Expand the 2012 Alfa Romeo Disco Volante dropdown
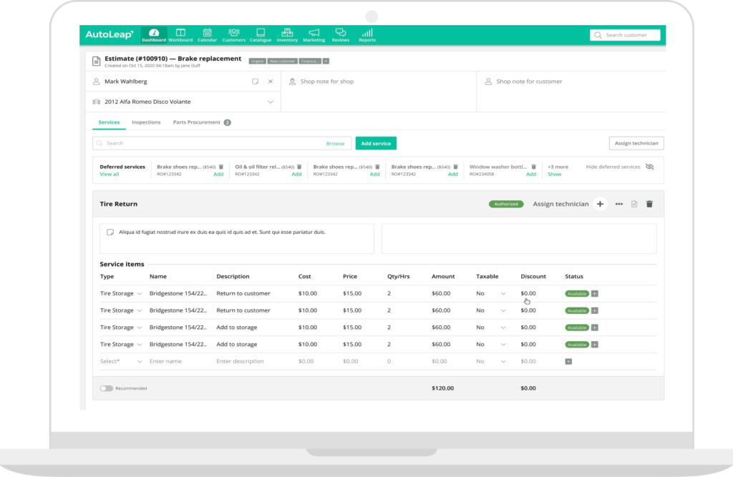 click(270, 102)
